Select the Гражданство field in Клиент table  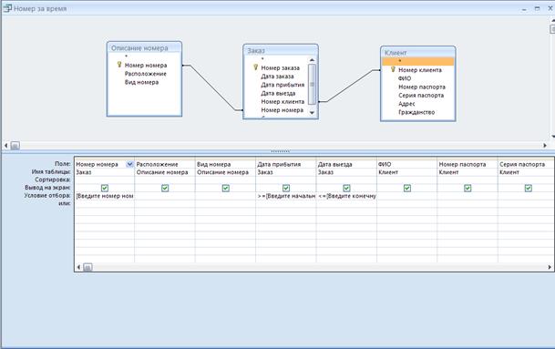tap(416, 112)
